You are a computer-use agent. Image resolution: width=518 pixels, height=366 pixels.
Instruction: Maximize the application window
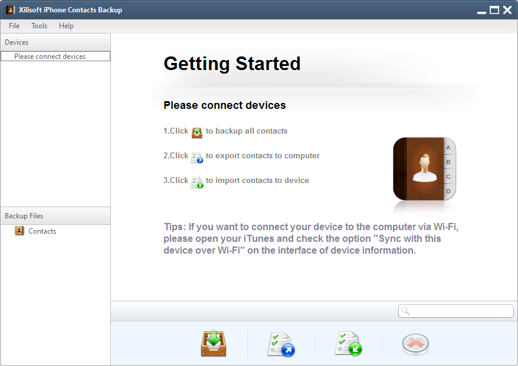494,10
